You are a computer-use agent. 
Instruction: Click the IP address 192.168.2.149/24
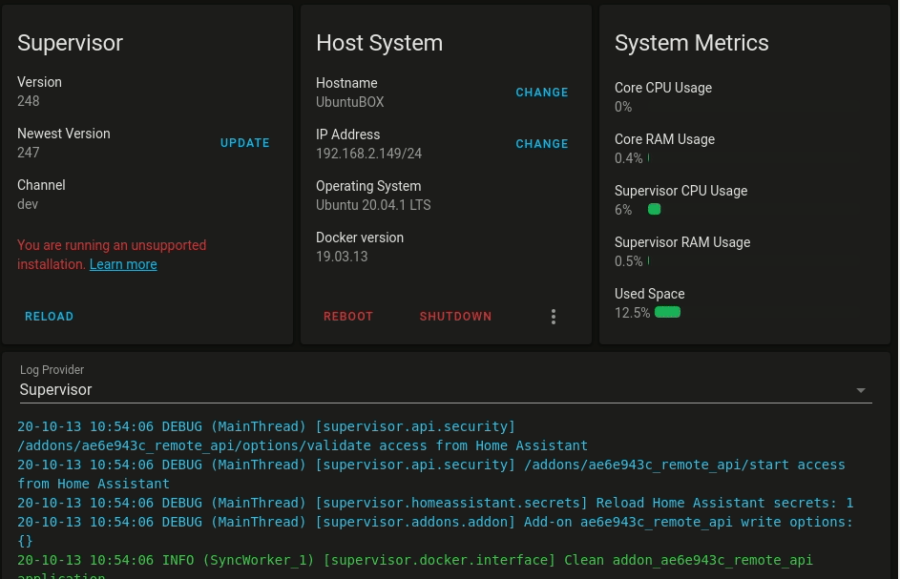368,154
